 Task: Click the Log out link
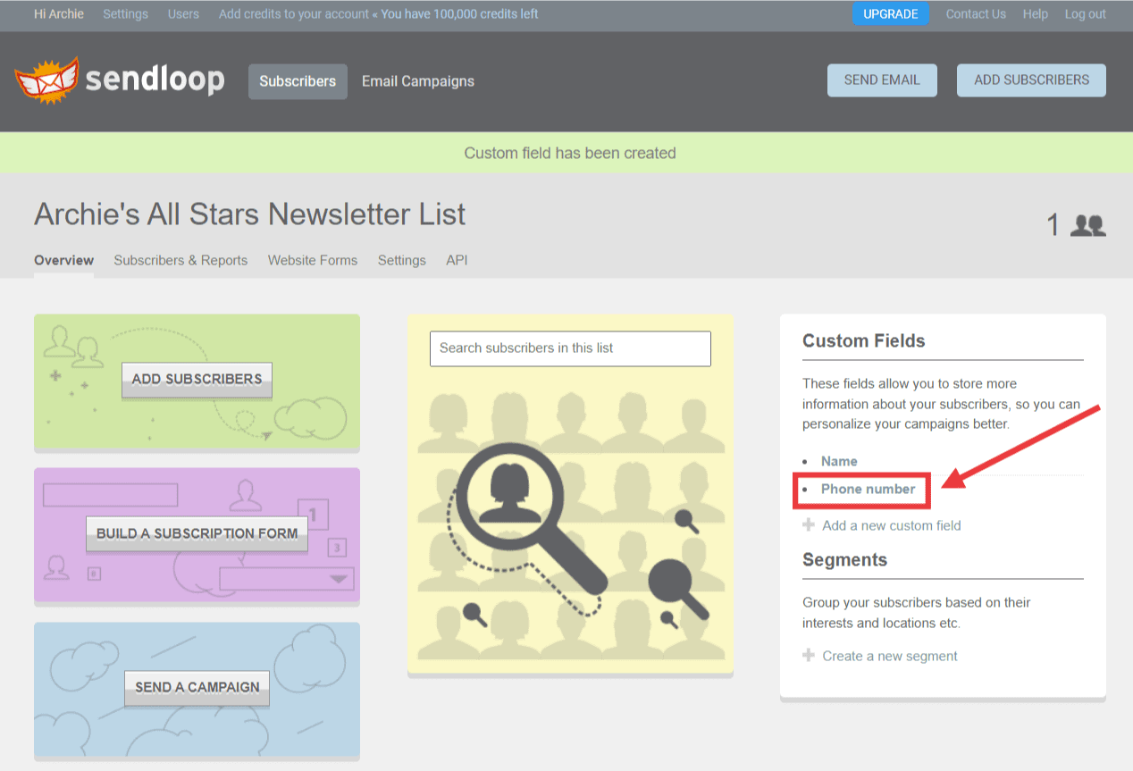point(1085,13)
